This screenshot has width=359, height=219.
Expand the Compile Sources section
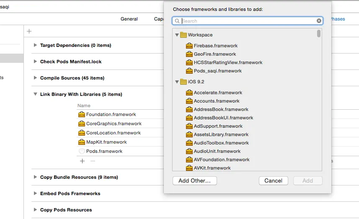(36, 78)
